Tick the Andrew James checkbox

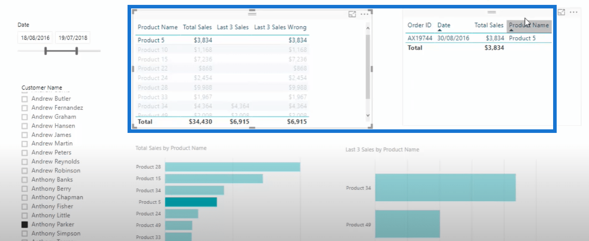[25, 135]
